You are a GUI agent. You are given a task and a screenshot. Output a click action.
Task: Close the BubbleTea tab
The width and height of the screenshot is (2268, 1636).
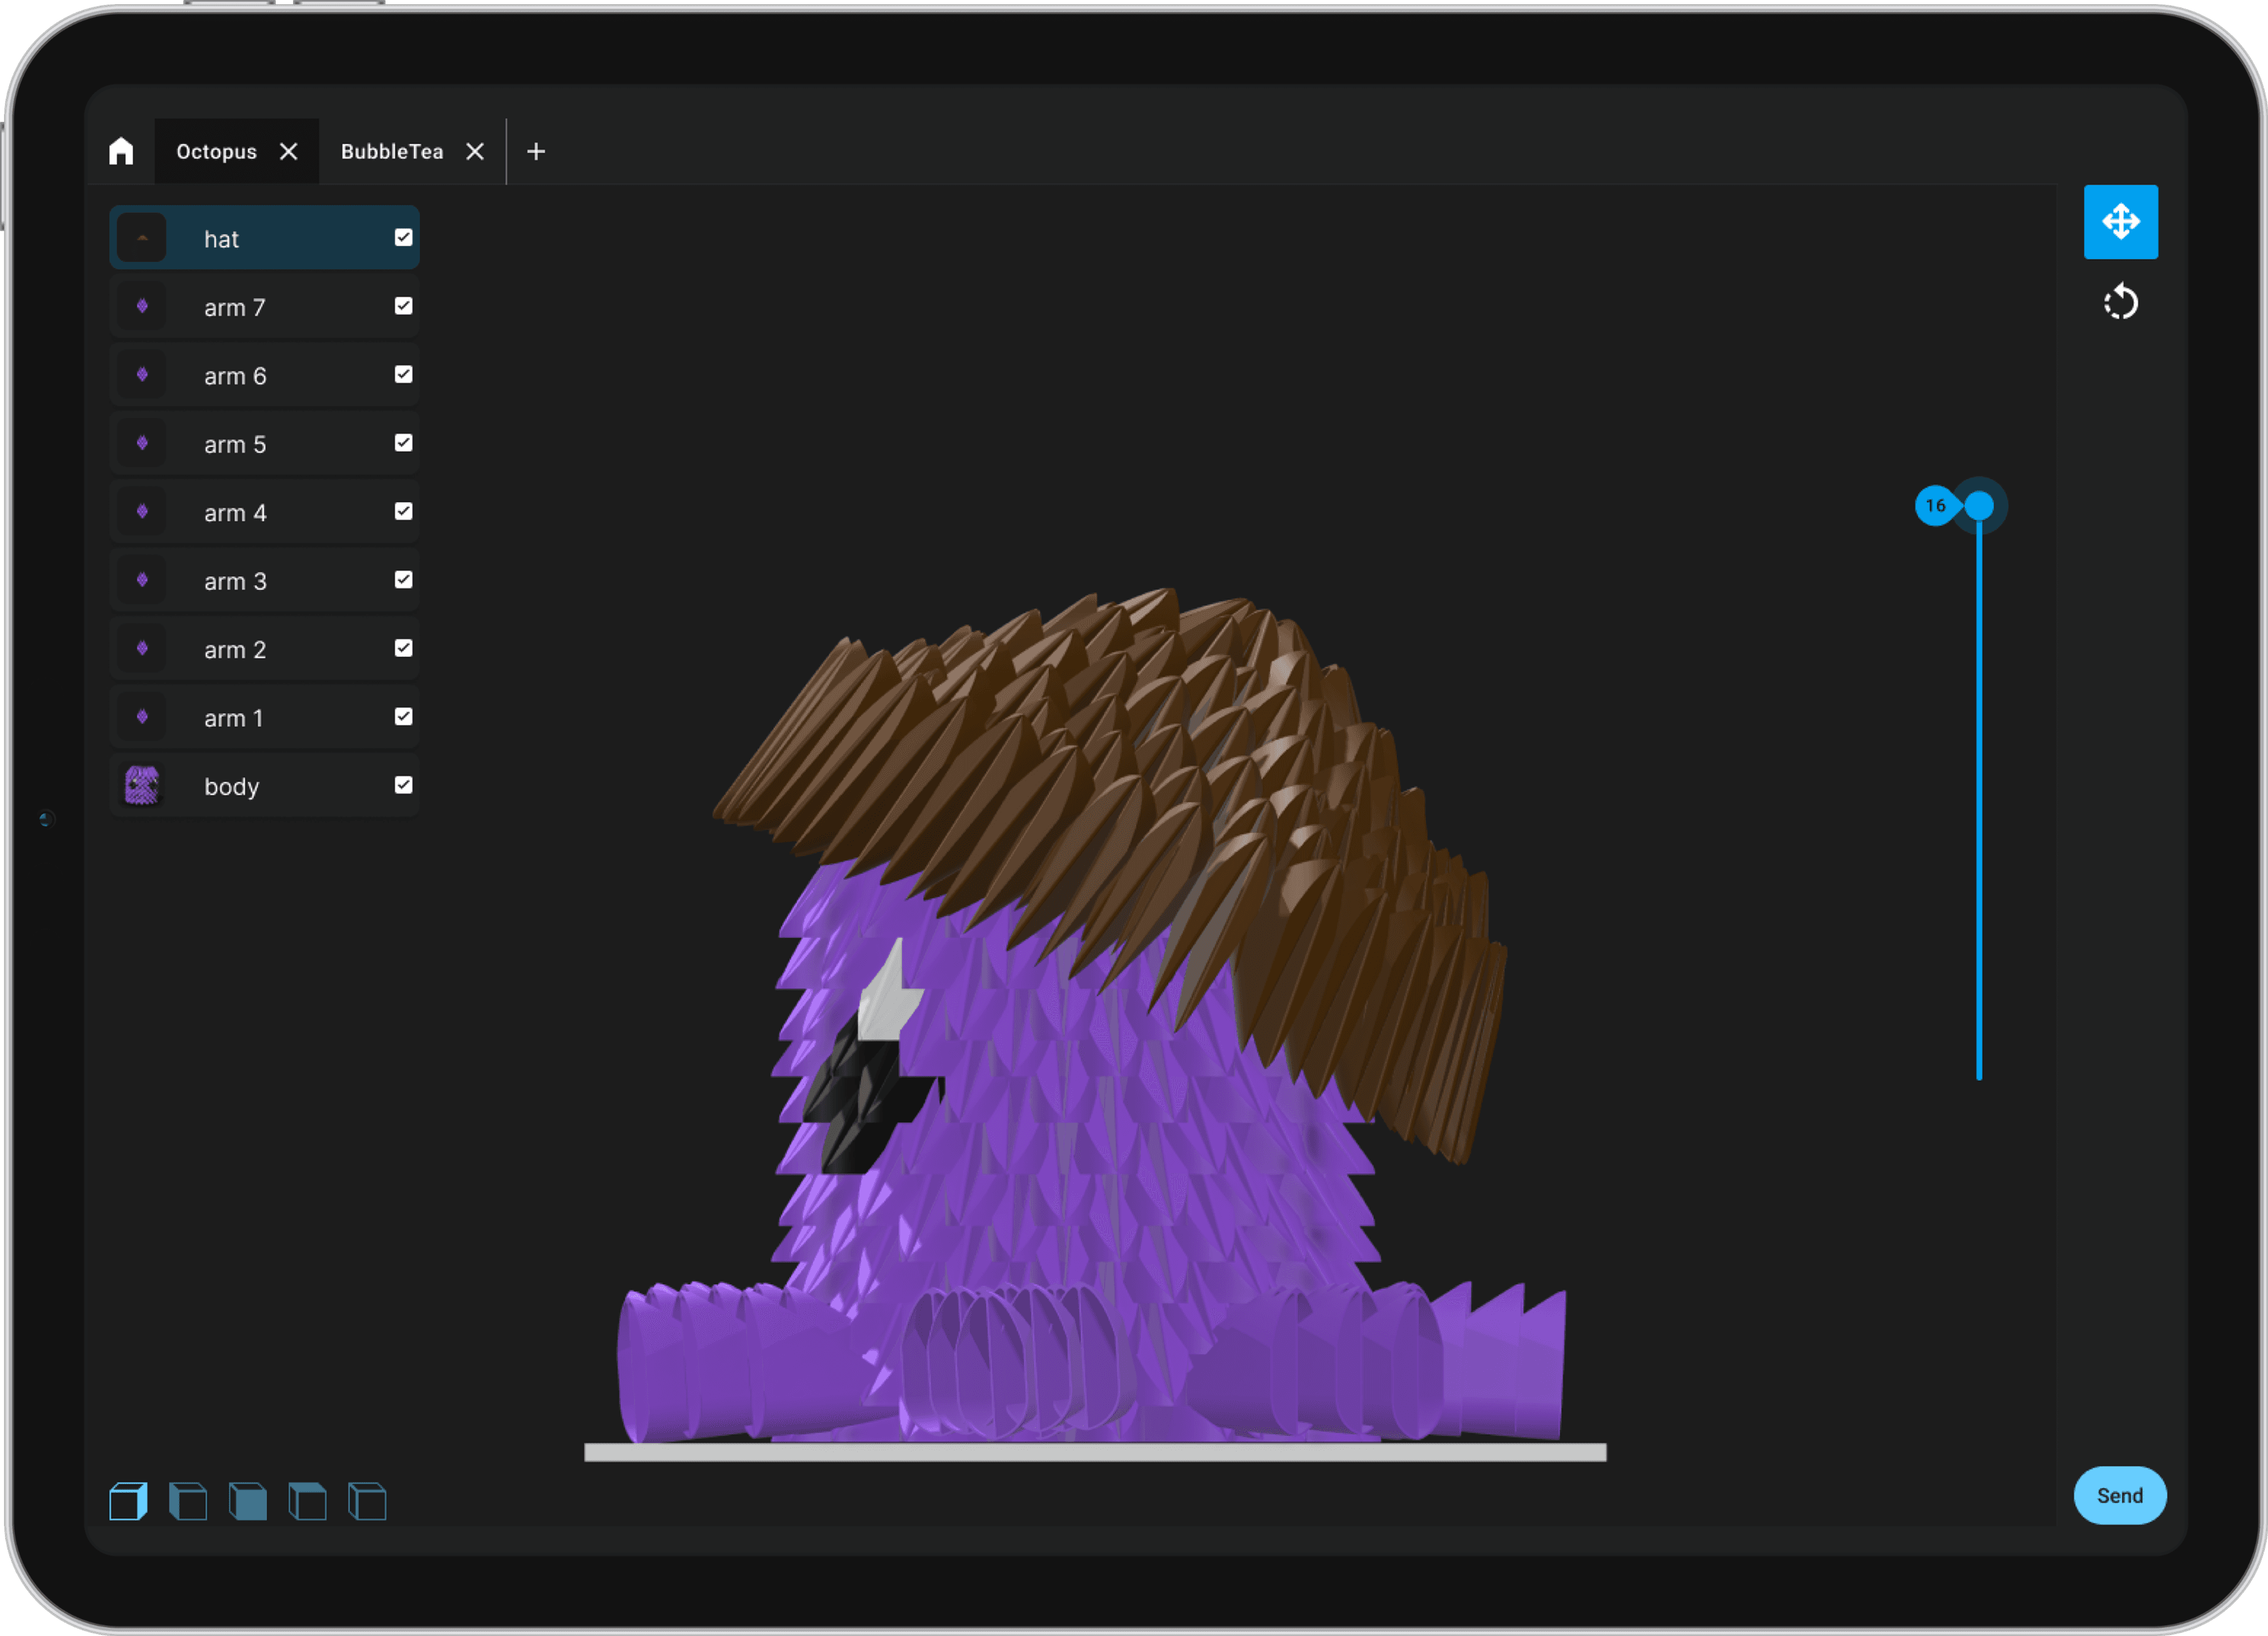click(475, 151)
